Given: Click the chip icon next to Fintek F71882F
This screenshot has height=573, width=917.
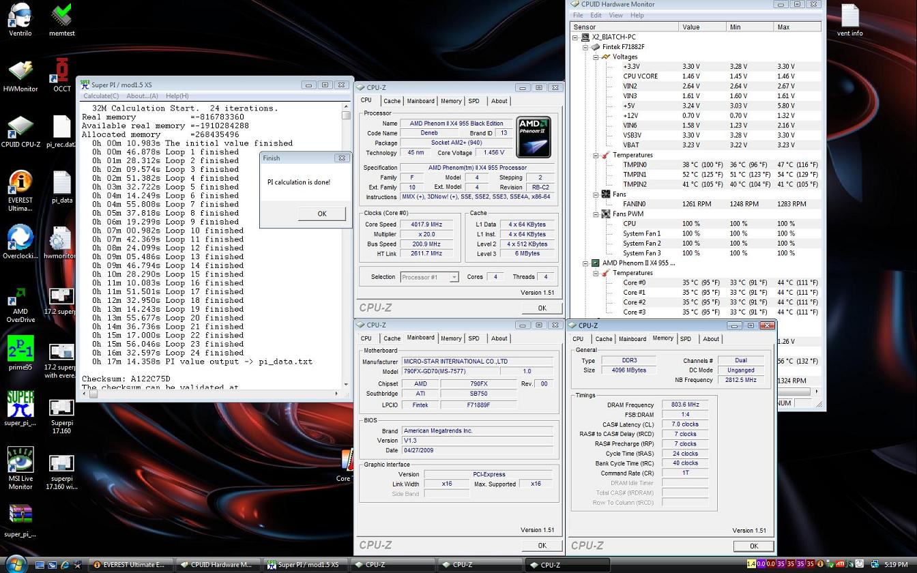Looking at the screenshot, I should (x=596, y=47).
